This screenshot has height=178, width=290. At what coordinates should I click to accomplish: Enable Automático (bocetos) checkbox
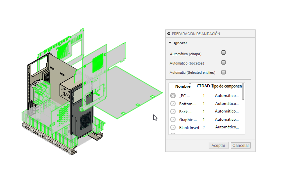coord(224,62)
